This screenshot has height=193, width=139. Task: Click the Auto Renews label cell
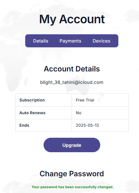tap(44, 113)
